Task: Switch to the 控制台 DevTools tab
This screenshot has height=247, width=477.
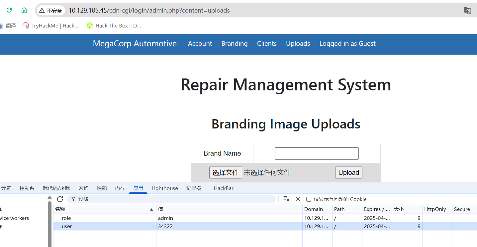Action: [27, 188]
